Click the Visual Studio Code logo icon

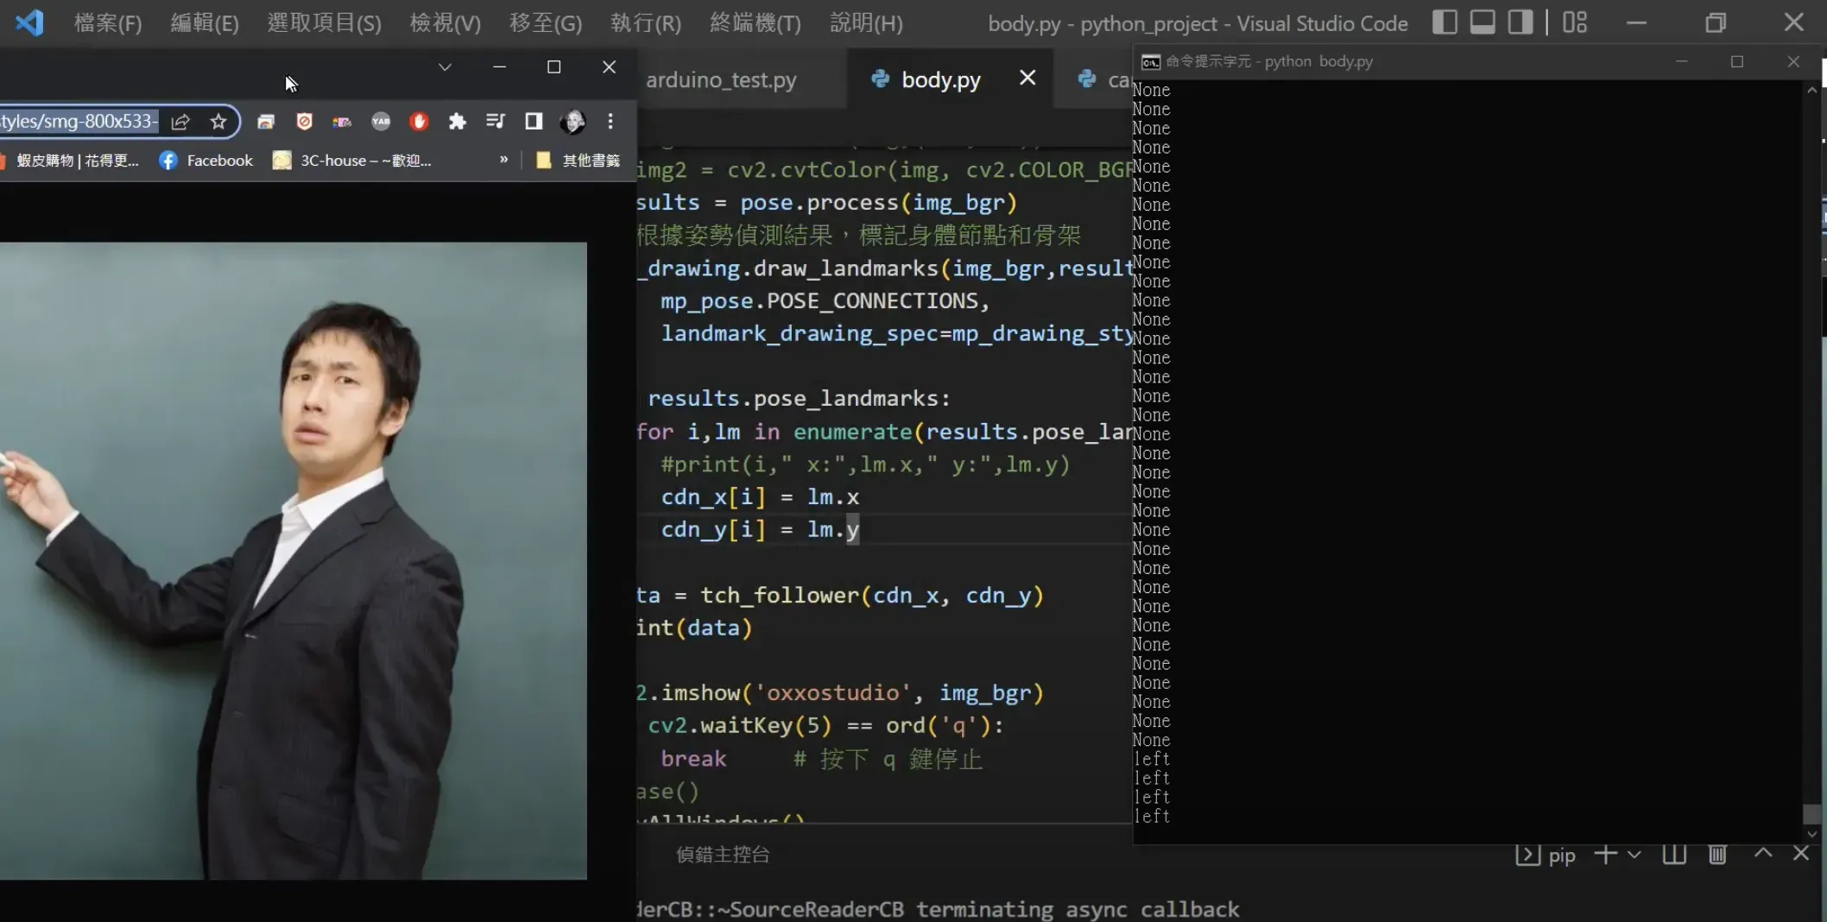click(28, 22)
